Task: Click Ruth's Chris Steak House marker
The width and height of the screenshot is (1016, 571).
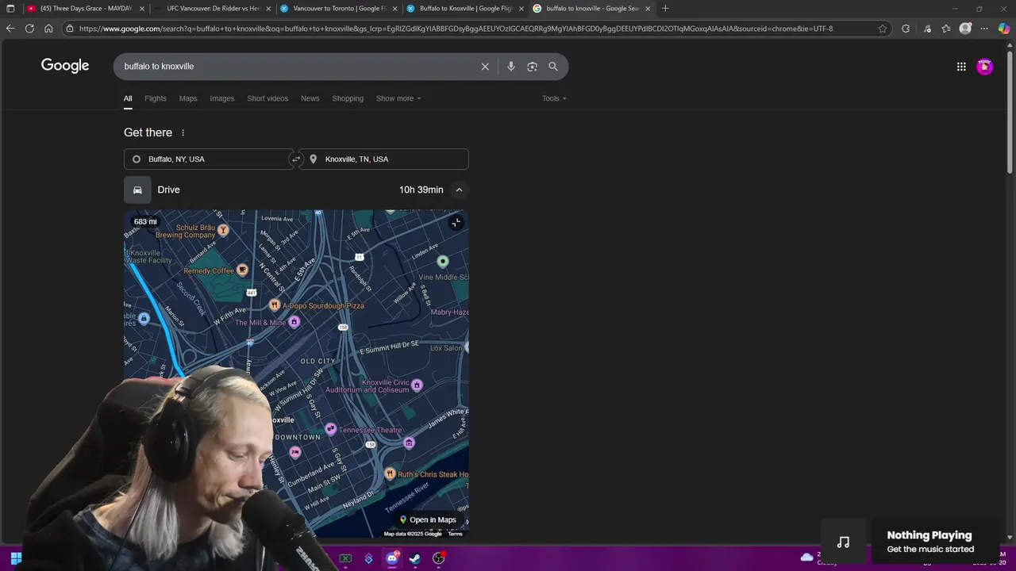Action: pos(390,473)
